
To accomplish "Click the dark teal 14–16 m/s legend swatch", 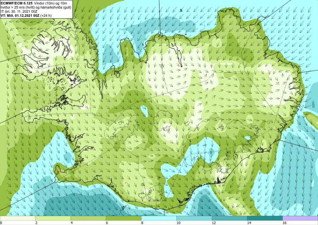I will pyautogui.click(x=265, y=218).
